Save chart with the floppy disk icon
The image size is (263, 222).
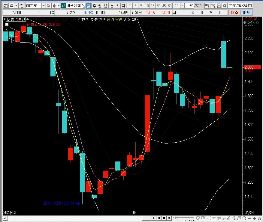click(x=219, y=6)
